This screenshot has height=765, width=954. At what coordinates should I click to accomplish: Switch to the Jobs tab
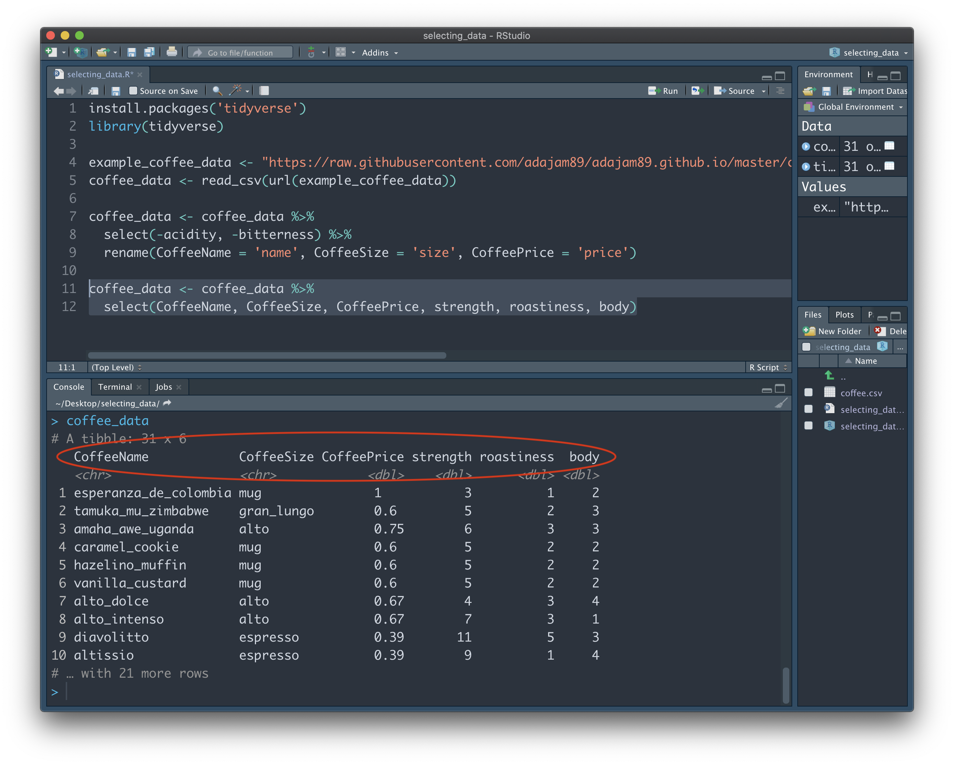pyautogui.click(x=163, y=387)
